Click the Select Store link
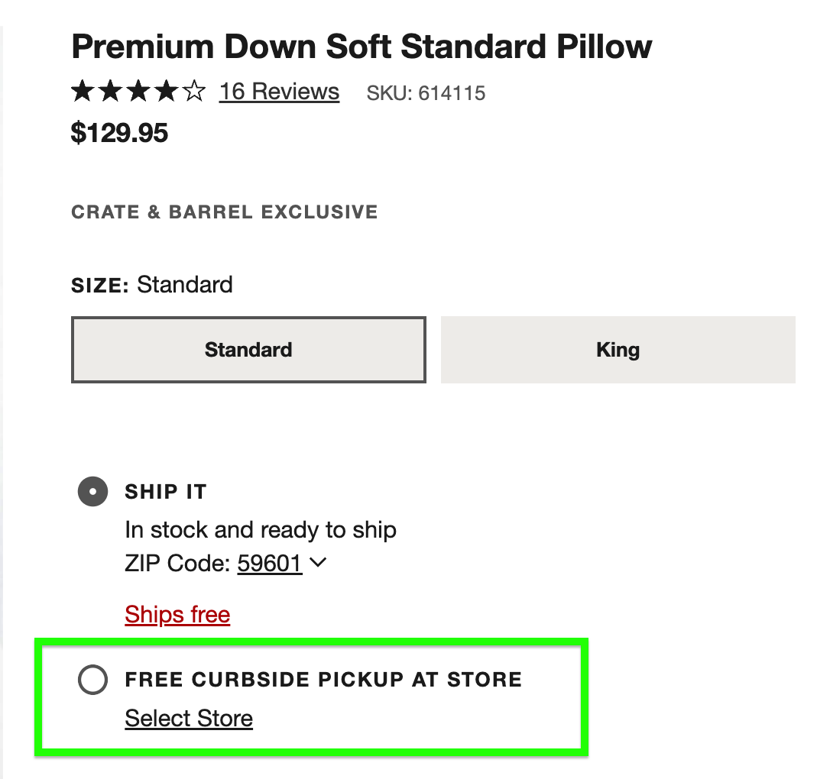Viewport: 830px width, 779px height. pos(189,719)
